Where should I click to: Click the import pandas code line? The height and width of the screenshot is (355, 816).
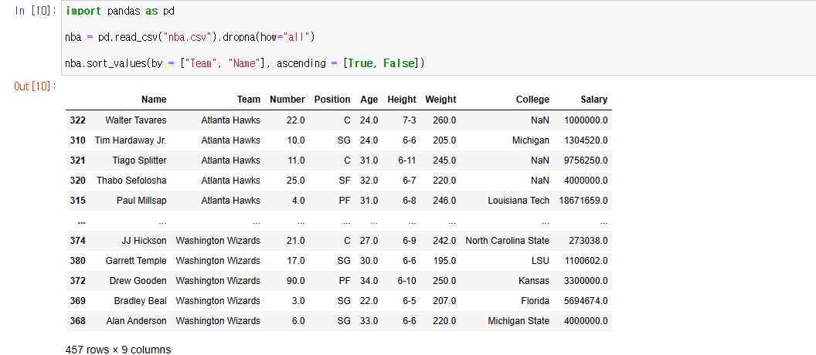tap(121, 11)
